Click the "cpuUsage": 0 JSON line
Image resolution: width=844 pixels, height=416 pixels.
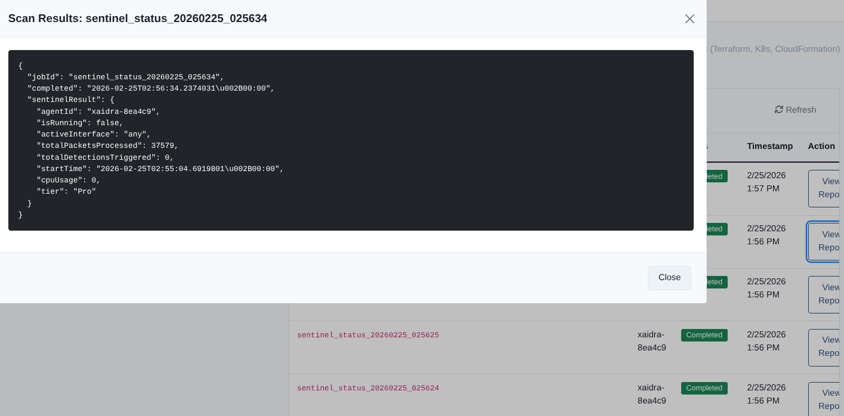pos(69,180)
